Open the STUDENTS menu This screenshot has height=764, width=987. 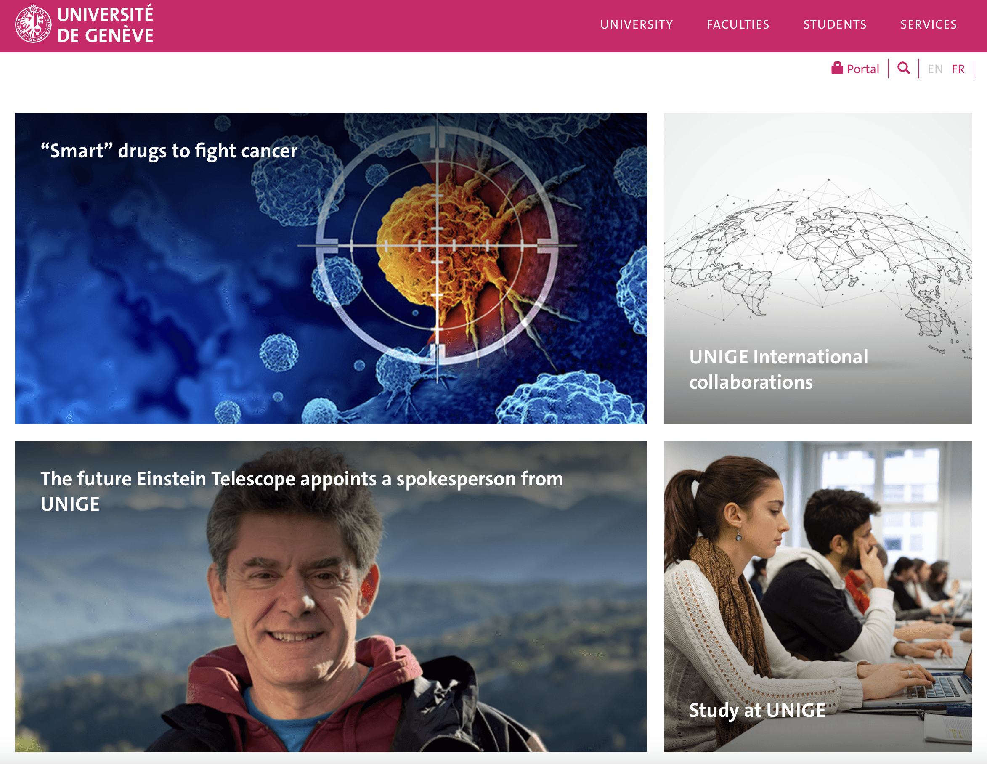coord(835,24)
